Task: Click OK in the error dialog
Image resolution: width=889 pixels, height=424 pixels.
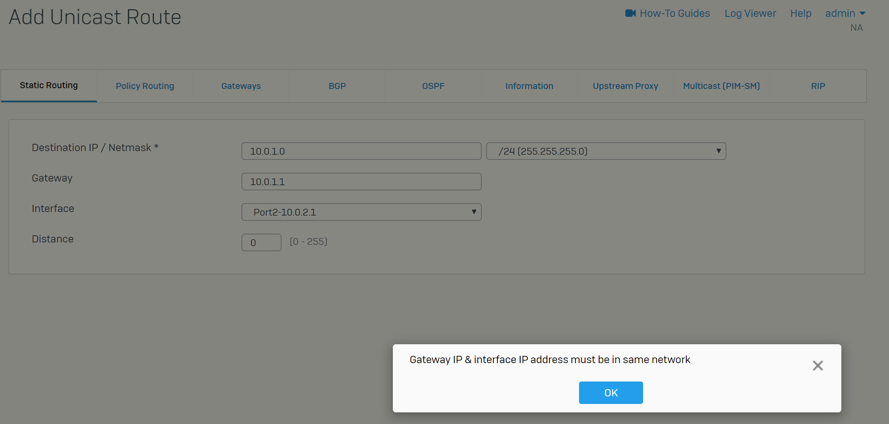Action: [x=611, y=393]
